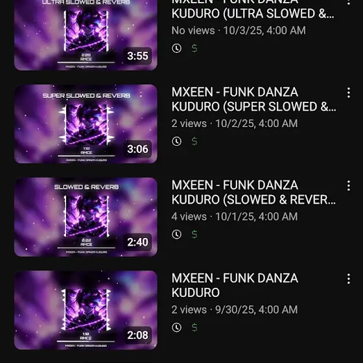This screenshot has height=363, width=363.
Task: Tap scheduled clock icon on ULTRA SLOWED video
Action: click(x=176, y=49)
